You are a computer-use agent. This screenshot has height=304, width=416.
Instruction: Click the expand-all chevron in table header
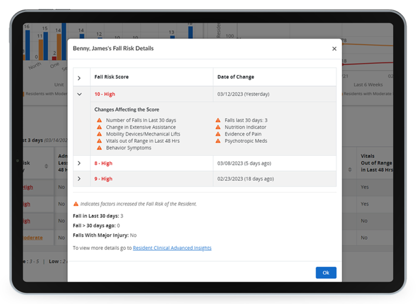80,77
